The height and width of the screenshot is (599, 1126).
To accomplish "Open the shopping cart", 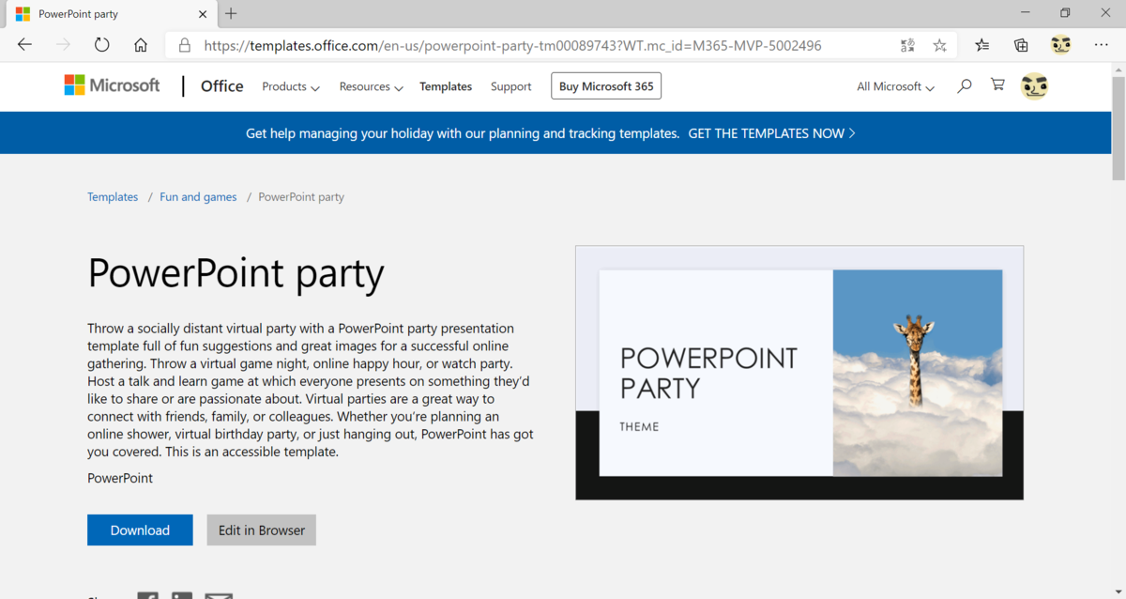I will (997, 85).
